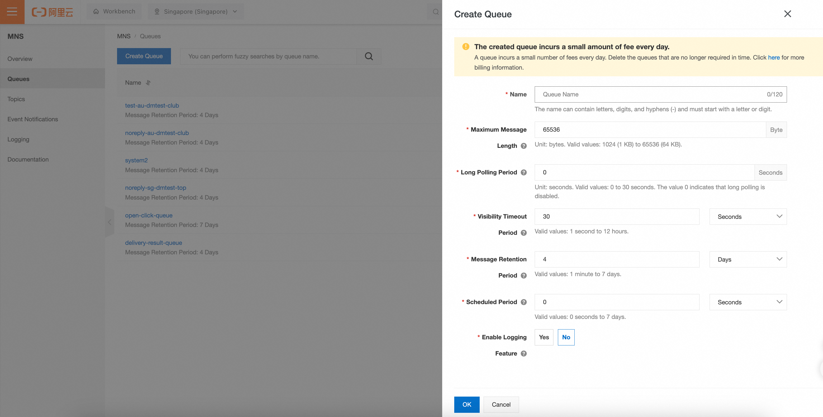Click the Visibility Timeout Period help icon

pyautogui.click(x=523, y=233)
